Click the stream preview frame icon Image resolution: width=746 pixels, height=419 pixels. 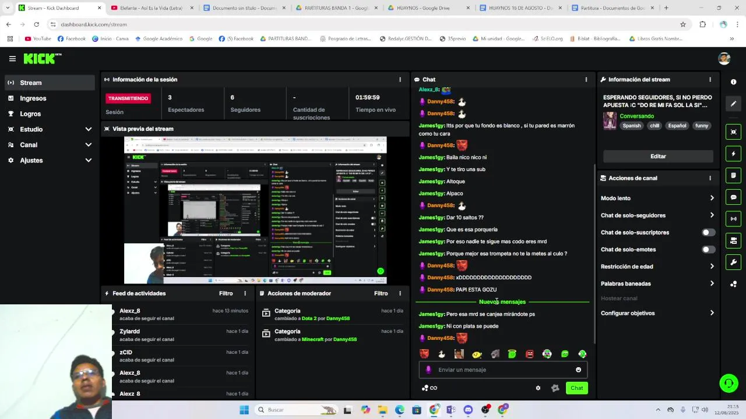733,132
